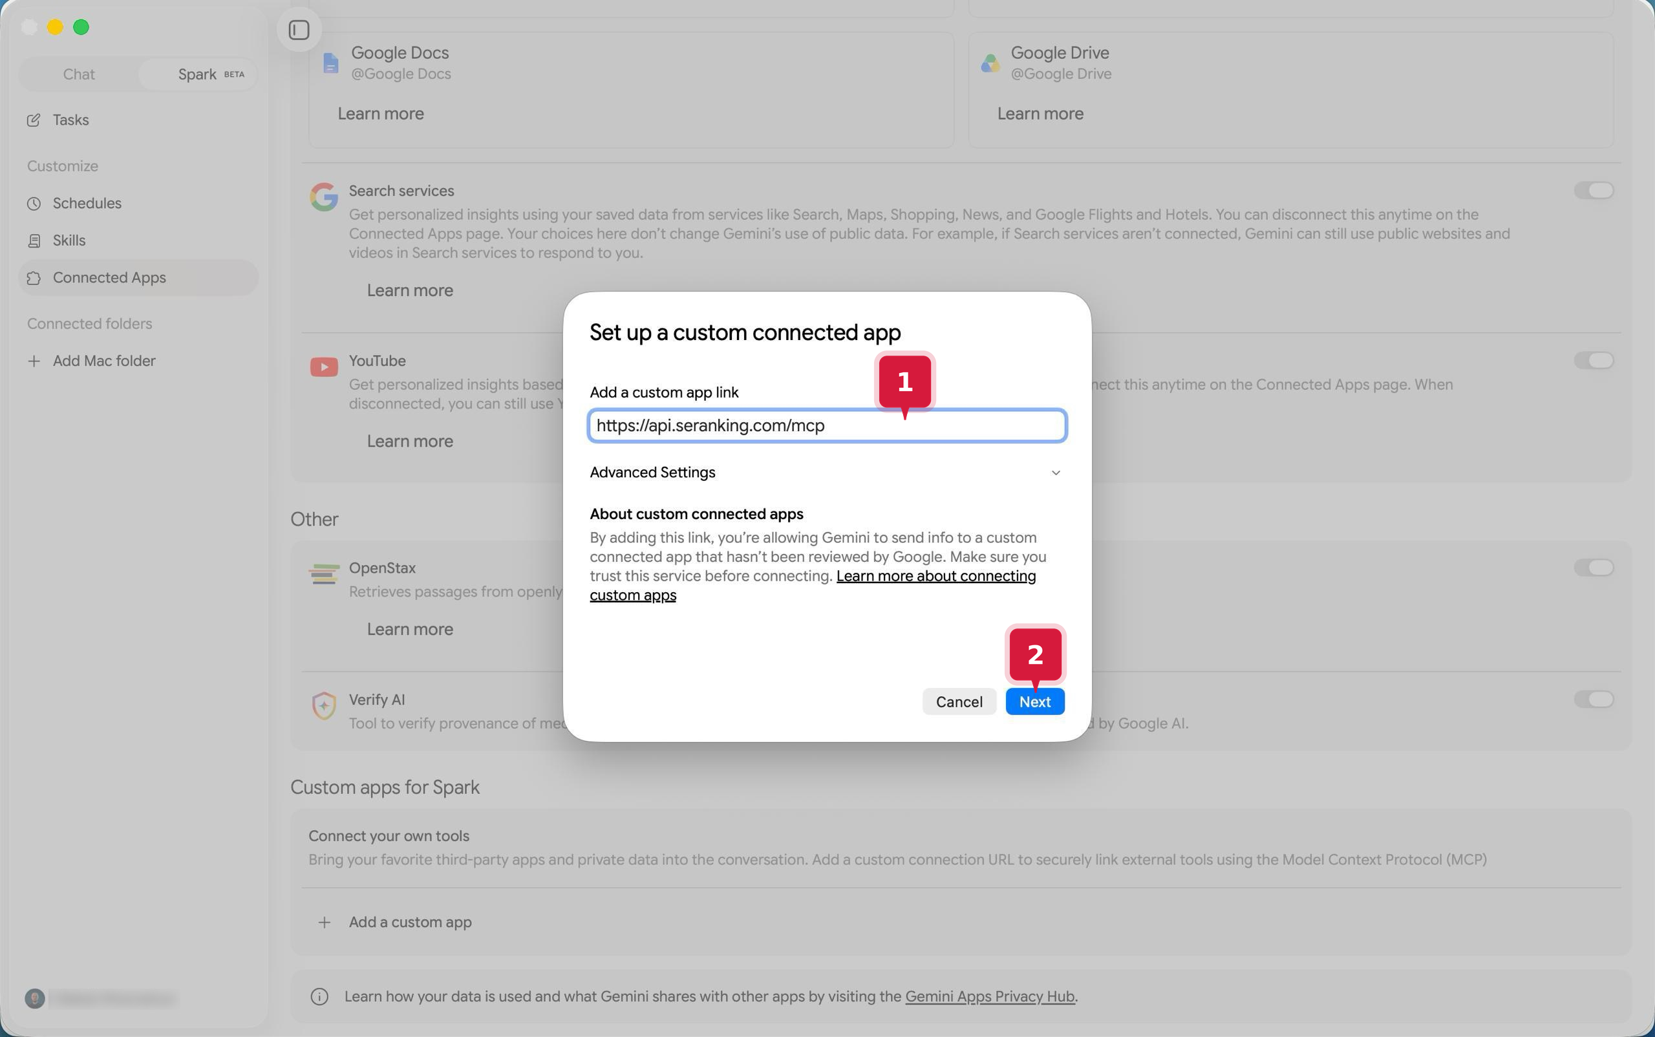Click Learn more under Google Docs
The image size is (1655, 1037).
[381, 114]
